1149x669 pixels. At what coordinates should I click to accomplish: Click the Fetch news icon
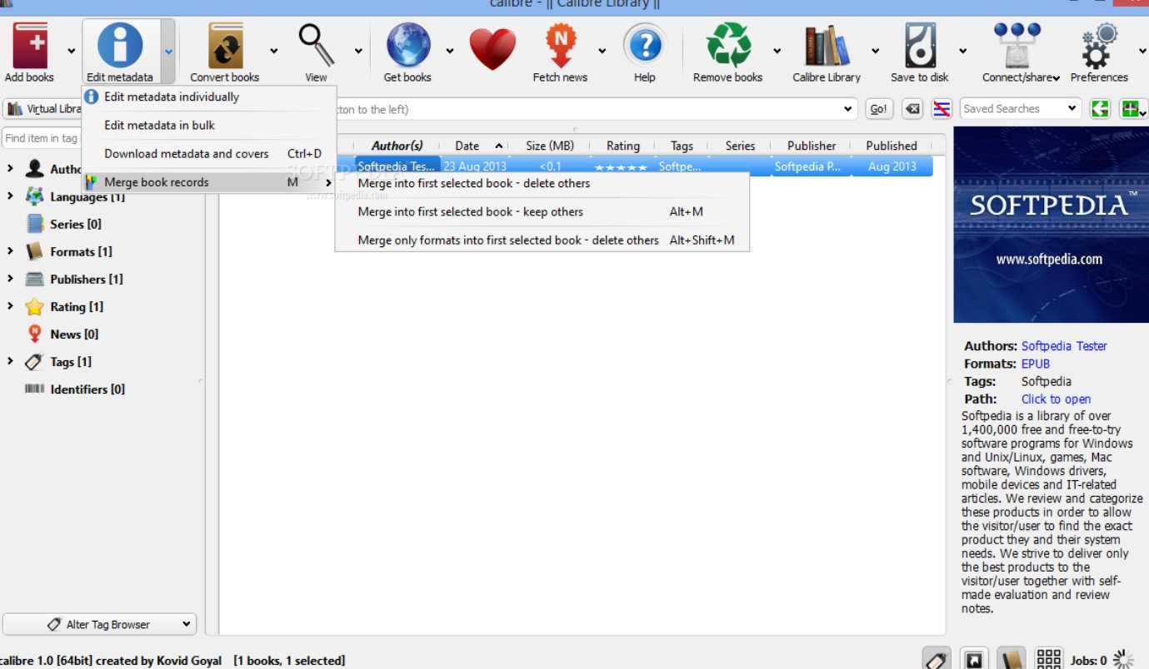(x=561, y=46)
